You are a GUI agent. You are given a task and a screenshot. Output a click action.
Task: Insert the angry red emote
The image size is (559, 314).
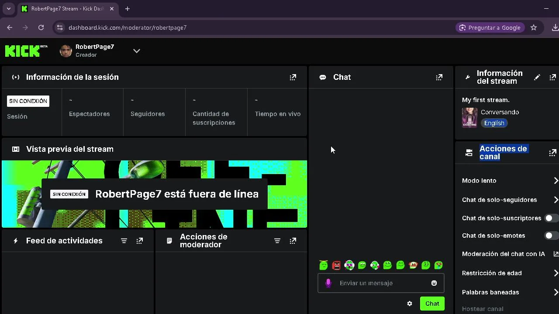(x=336, y=265)
